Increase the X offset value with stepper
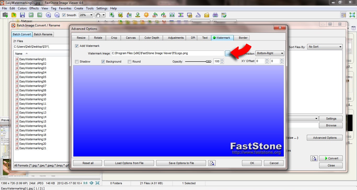Viewport: 357px width, 190px height. 267,60
